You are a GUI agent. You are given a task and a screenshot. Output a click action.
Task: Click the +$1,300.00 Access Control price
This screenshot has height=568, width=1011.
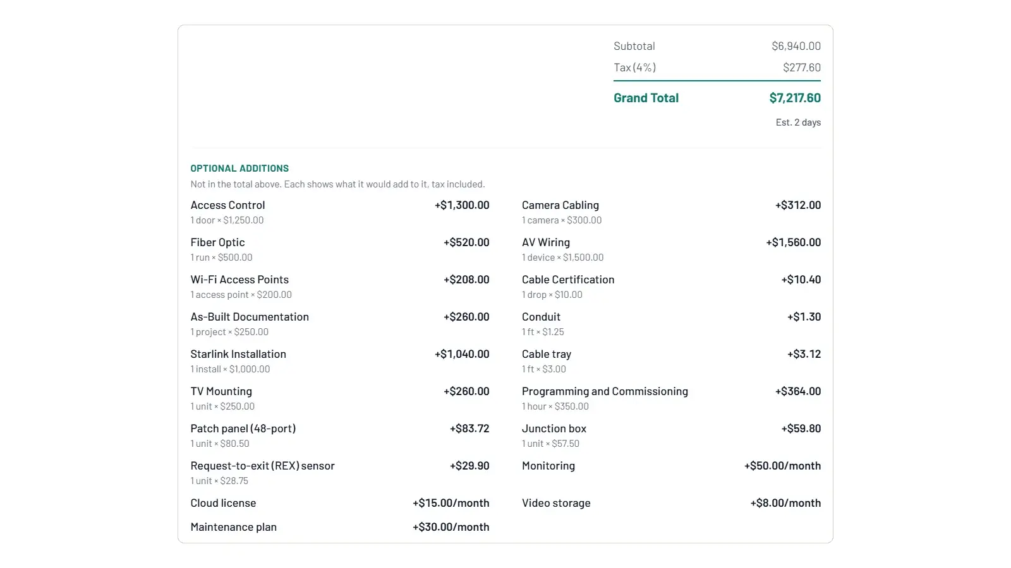[x=462, y=205]
